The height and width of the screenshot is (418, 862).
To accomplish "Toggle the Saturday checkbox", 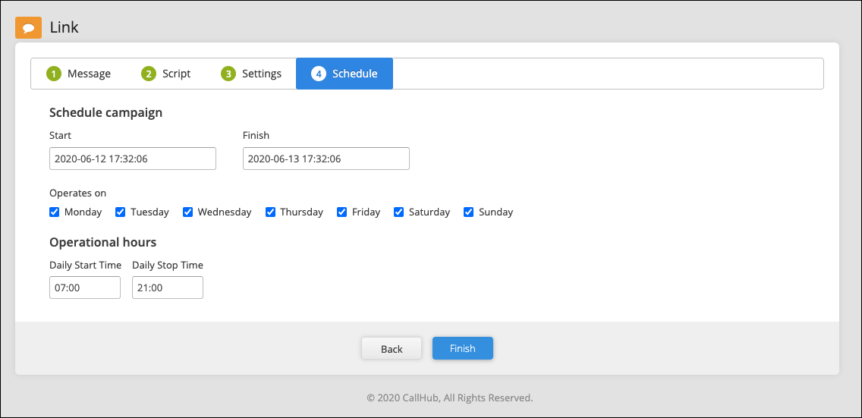I will click(x=399, y=212).
